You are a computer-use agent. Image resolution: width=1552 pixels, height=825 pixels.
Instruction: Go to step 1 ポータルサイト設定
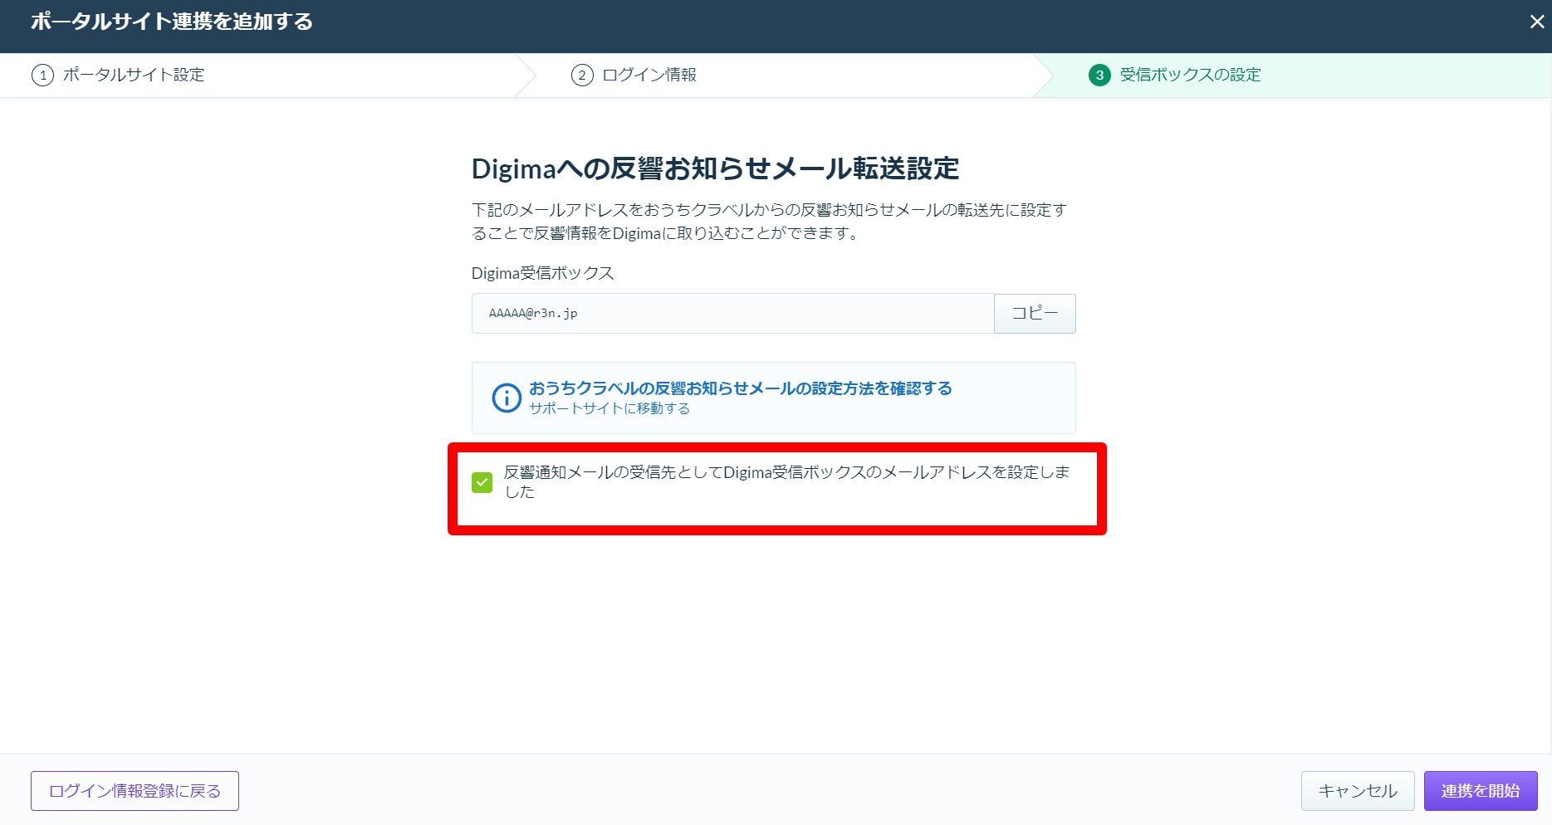[x=118, y=75]
